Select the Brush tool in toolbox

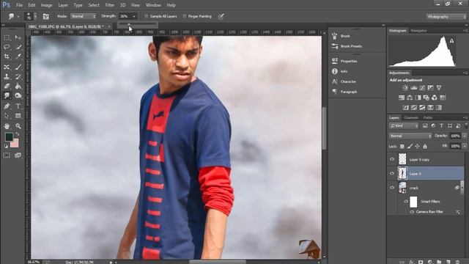(18, 67)
